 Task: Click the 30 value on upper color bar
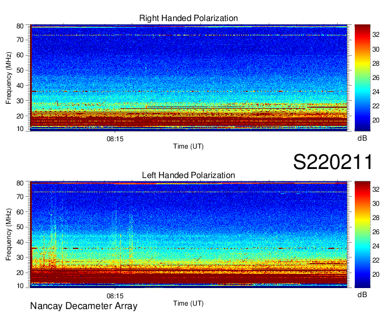pyautogui.click(x=376, y=49)
